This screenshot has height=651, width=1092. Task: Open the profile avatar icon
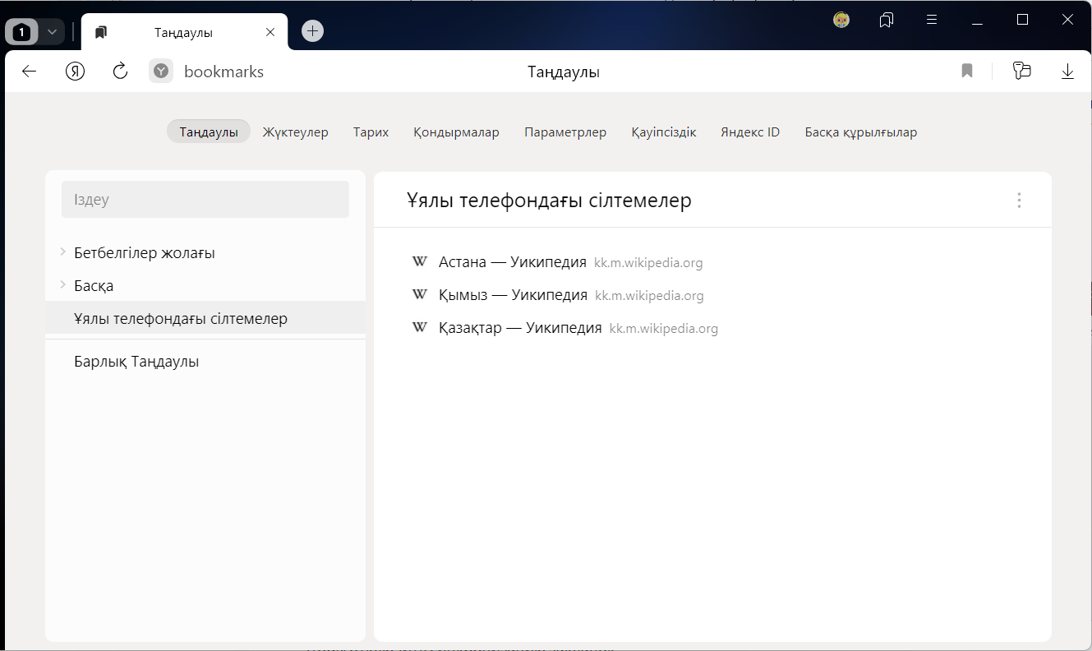click(841, 20)
